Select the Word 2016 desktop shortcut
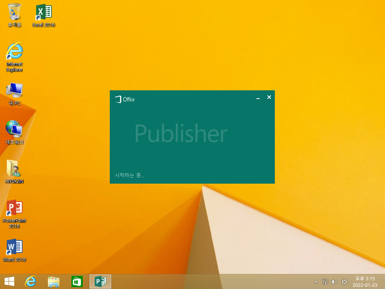385x289 pixels. (x=15, y=250)
